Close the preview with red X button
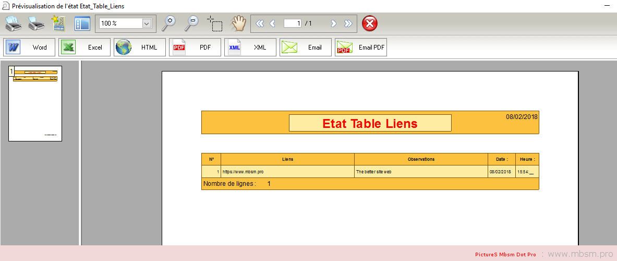This screenshot has width=617, height=261. [x=369, y=23]
